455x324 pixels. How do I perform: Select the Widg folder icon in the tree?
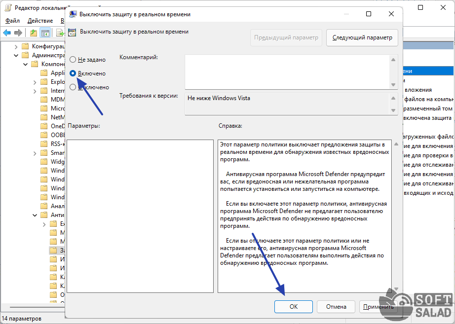pyautogui.click(x=44, y=162)
